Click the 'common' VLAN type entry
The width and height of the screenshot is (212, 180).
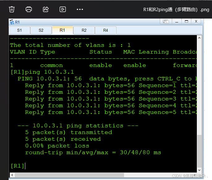(x=52, y=66)
